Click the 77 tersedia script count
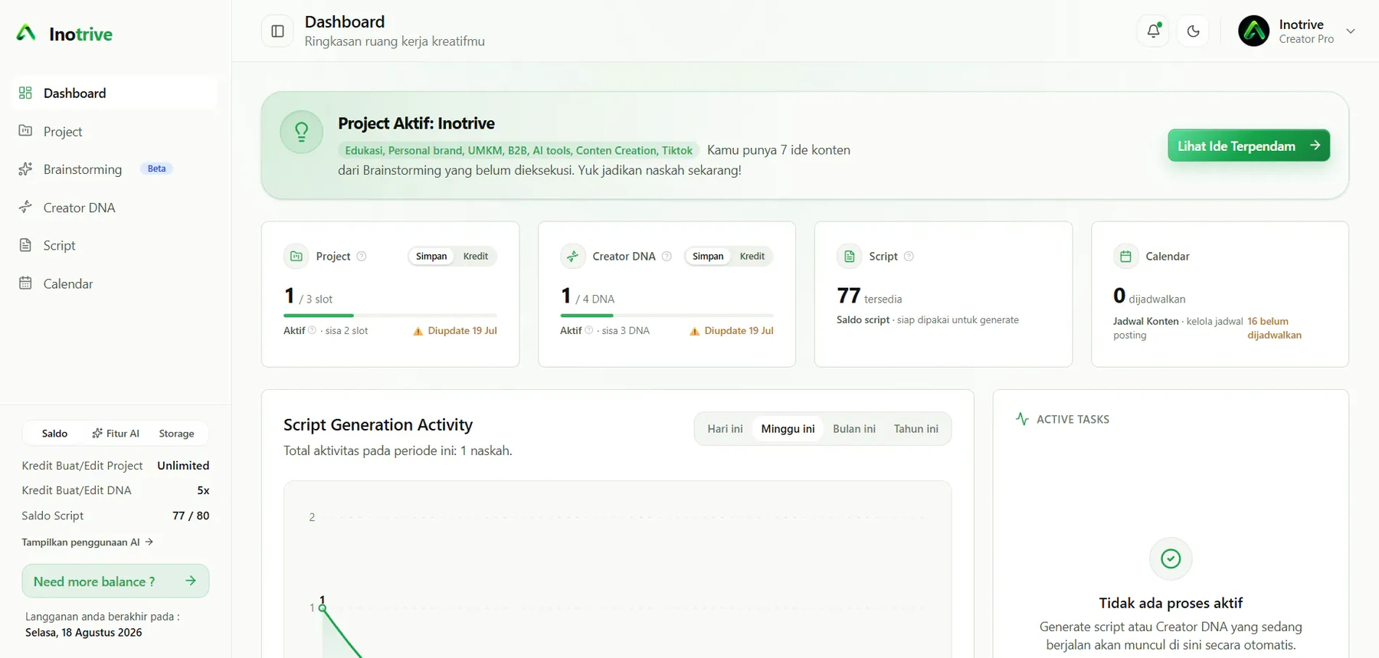 pyautogui.click(x=870, y=296)
